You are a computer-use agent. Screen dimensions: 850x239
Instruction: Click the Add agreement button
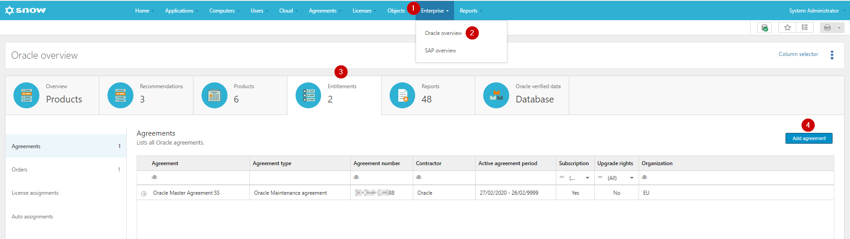click(x=809, y=138)
